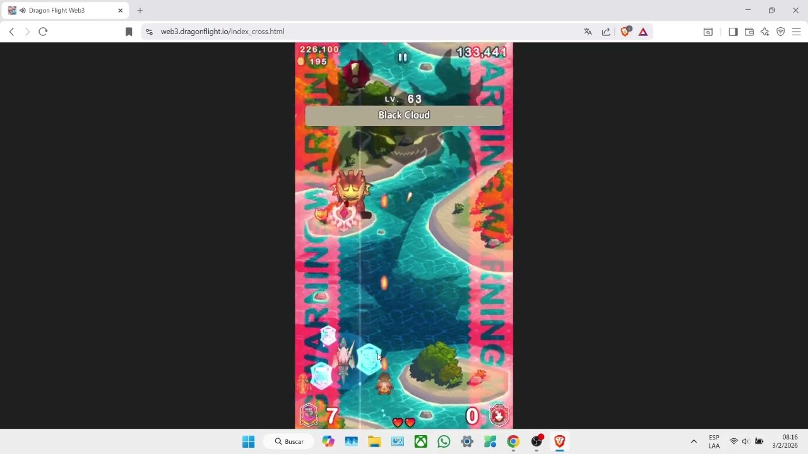Open the tab search button
808x454 pixels.
708,32
